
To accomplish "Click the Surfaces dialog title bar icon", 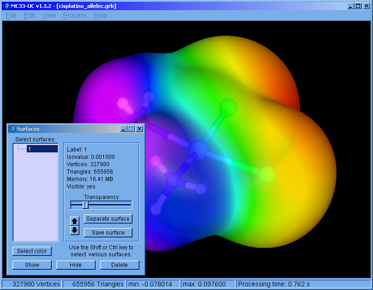I will [12, 129].
